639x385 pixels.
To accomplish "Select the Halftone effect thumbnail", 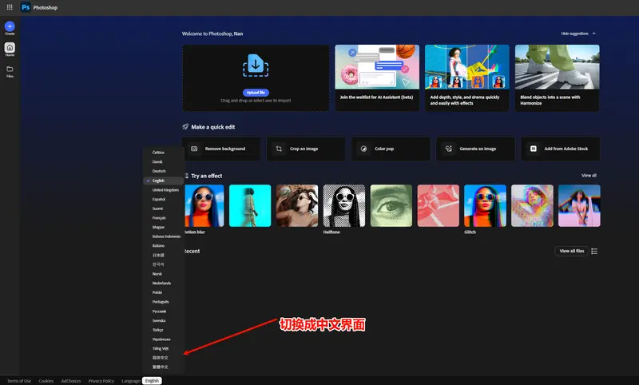I will coord(344,206).
